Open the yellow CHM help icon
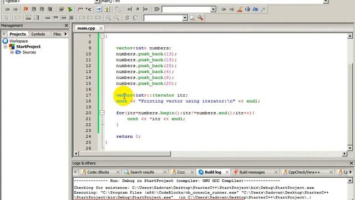Image resolution: width=355 pixels, height=200 pixels. click(x=107, y=9)
